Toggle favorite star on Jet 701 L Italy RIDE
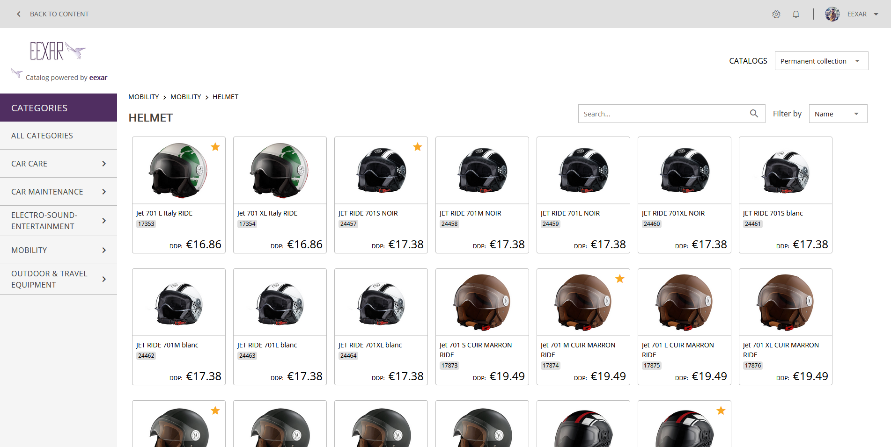 pyautogui.click(x=215, y=147)
